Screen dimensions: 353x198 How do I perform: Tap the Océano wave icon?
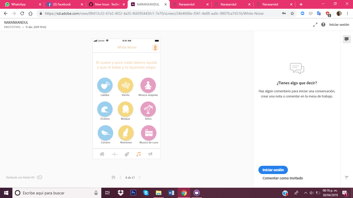point(105,109)
